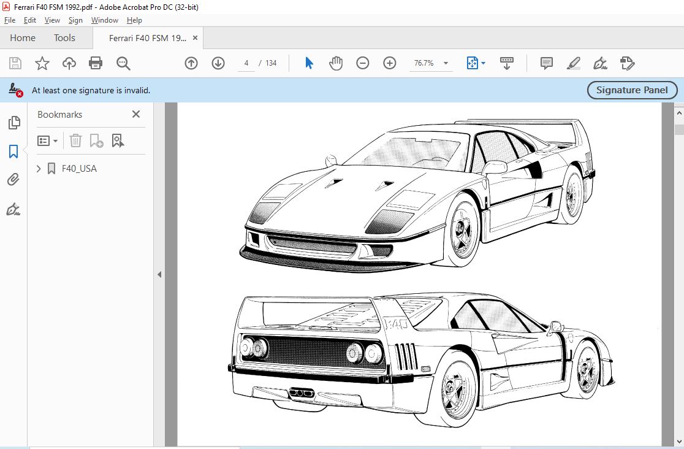Click the front-view F40 drawing
The height and width of the screenshot is (449, 684).
[x=417, y=195]
